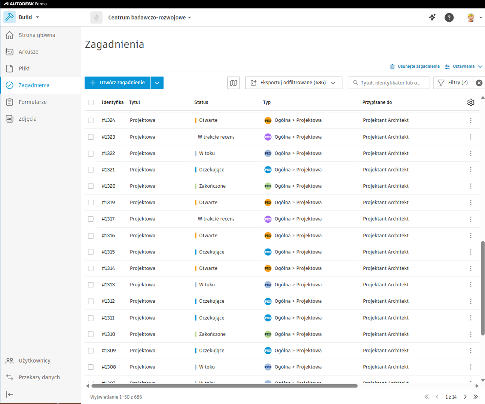Check the box for issue #1324
Screen dimensions: 485x404
[x=91, y=120]
